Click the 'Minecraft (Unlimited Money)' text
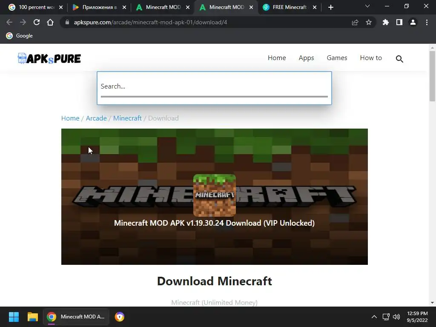The width and height of the screenshot is (436, 327). (215, 303)
